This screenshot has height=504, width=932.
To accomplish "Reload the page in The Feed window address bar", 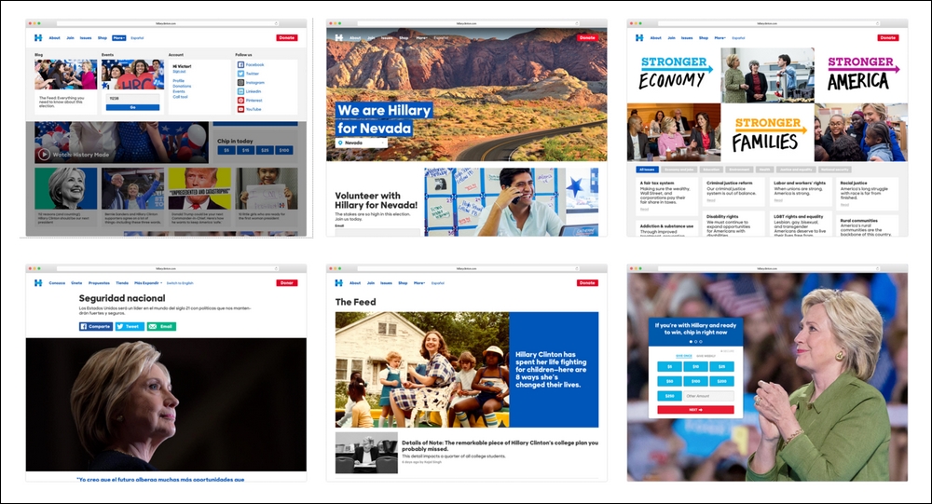I will 577,268.
